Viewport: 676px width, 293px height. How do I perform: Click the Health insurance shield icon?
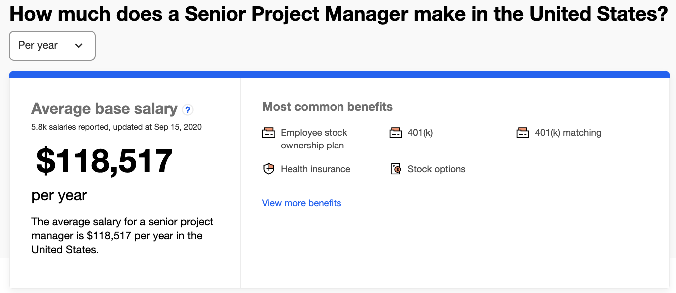tap(269, 169)
